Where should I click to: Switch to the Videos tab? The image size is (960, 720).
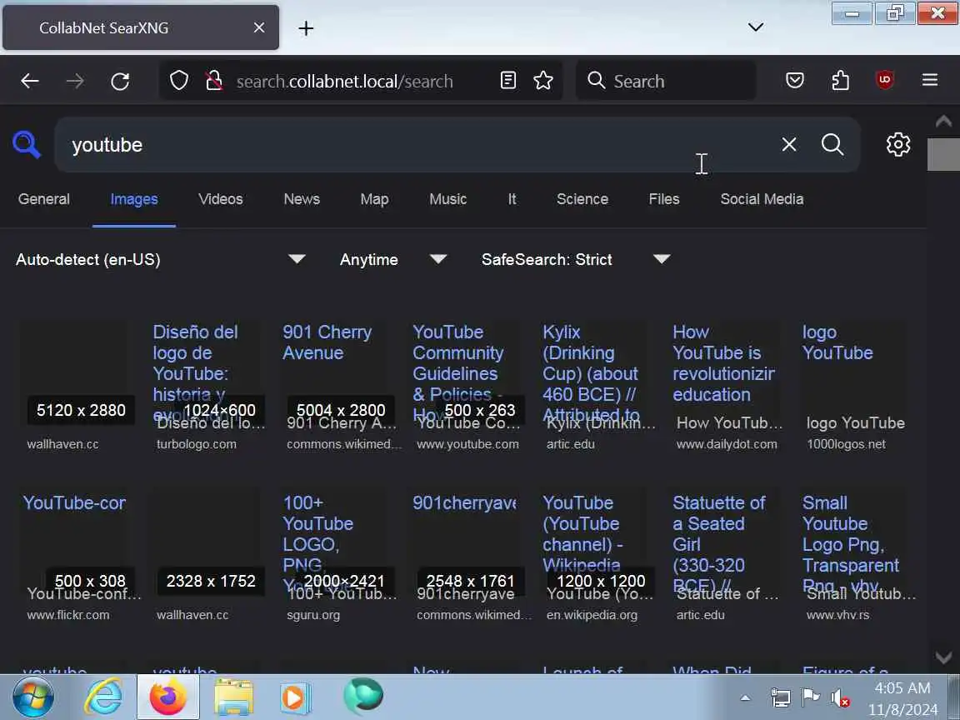coord(220,199)
